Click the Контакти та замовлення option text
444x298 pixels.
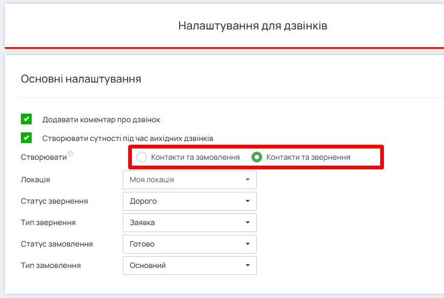pos(195,157)
